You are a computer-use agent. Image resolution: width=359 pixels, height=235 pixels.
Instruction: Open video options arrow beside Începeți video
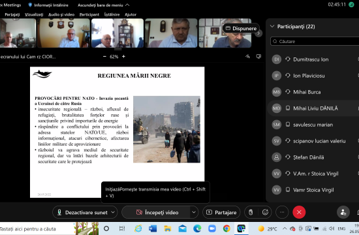point(194,212)
